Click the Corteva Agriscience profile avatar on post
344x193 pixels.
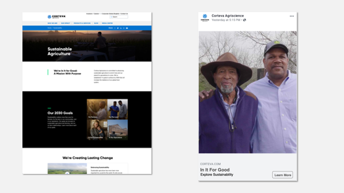click(204, 18)
